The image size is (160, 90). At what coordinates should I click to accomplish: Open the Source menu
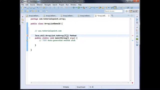32,5
